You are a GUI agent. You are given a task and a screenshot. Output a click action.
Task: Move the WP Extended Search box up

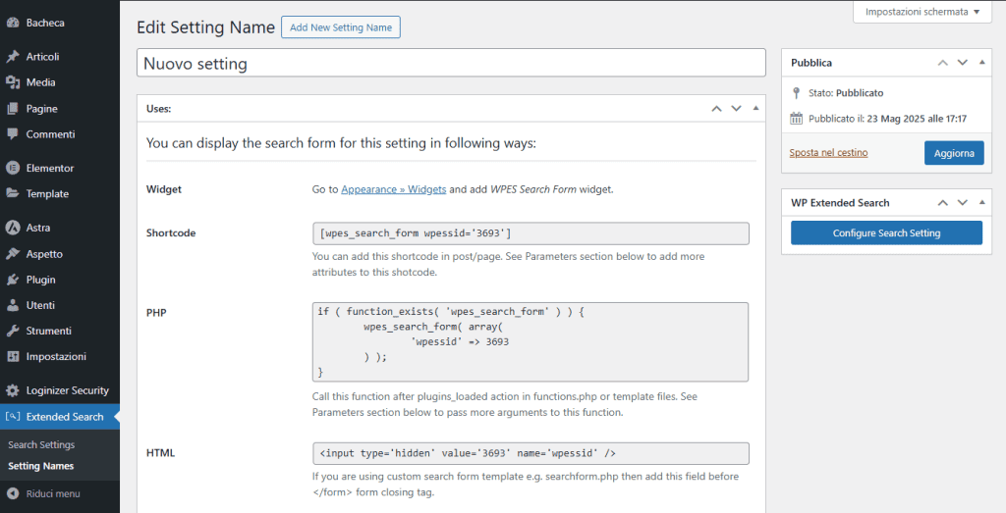pos(942,202)
